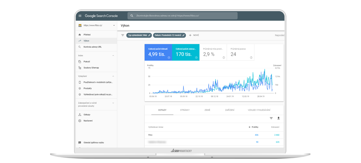Screen dimensions: 361x163
Task: Switch to the VZHLED VYHLEDÁVÁNÍ tab
Action: (x=259, y=110)
